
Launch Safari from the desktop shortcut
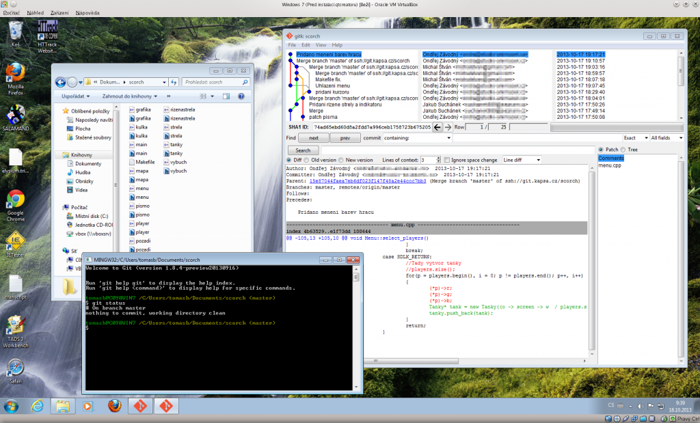point(15,371)
